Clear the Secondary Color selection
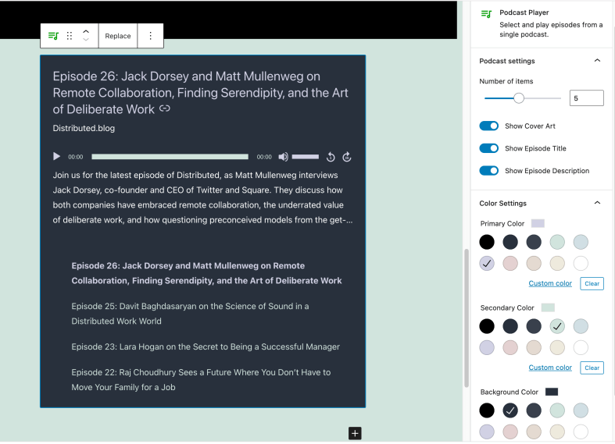Screen dimensions: 615x444 coord(592,368)
